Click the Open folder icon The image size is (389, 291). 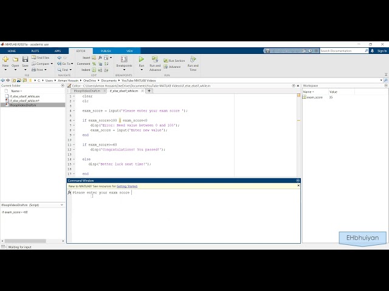point(15,59)
